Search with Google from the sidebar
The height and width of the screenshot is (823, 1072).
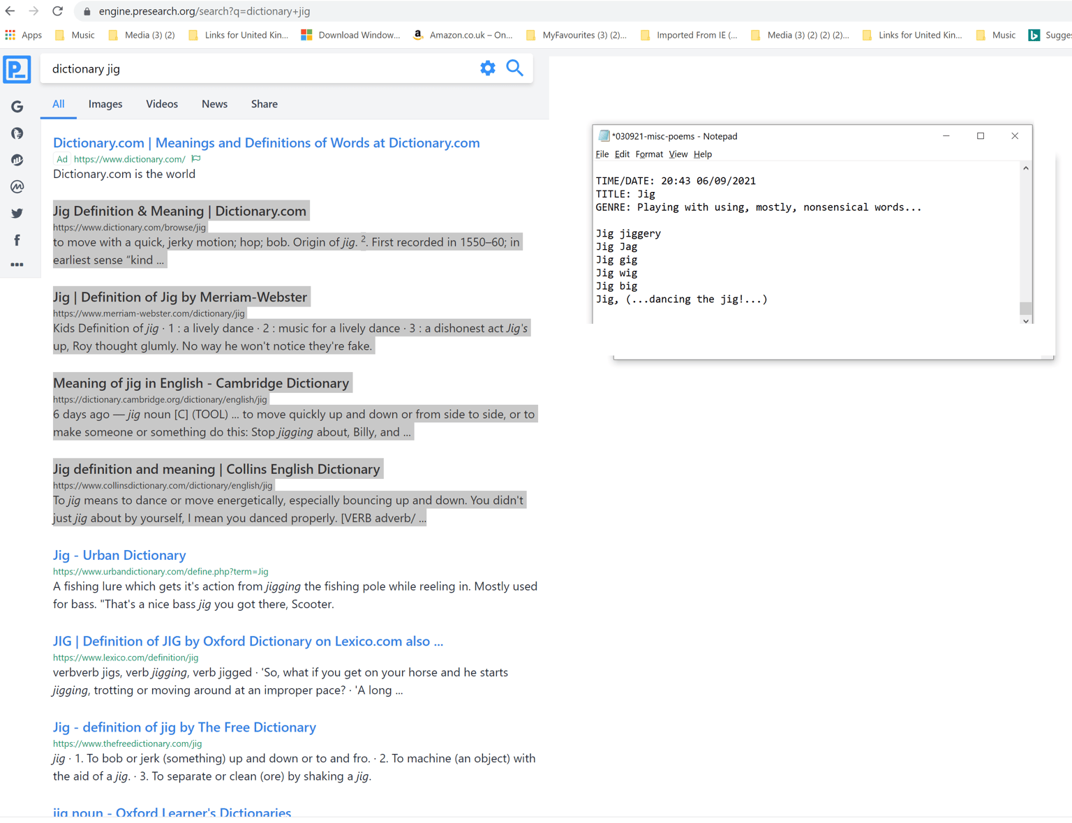pyautogui.click(x=17, y=107)
